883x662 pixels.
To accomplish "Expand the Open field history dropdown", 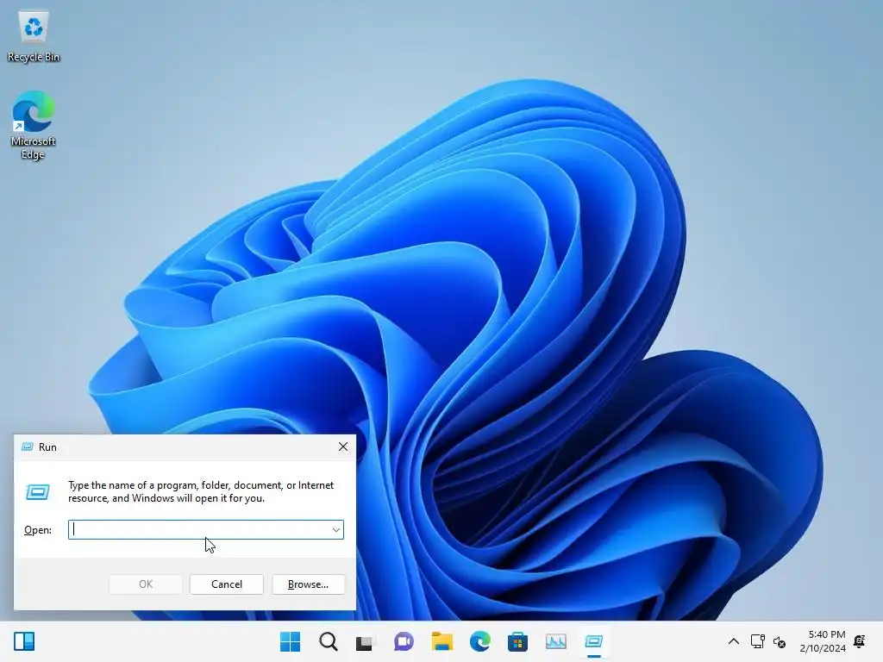I will 336,530.
